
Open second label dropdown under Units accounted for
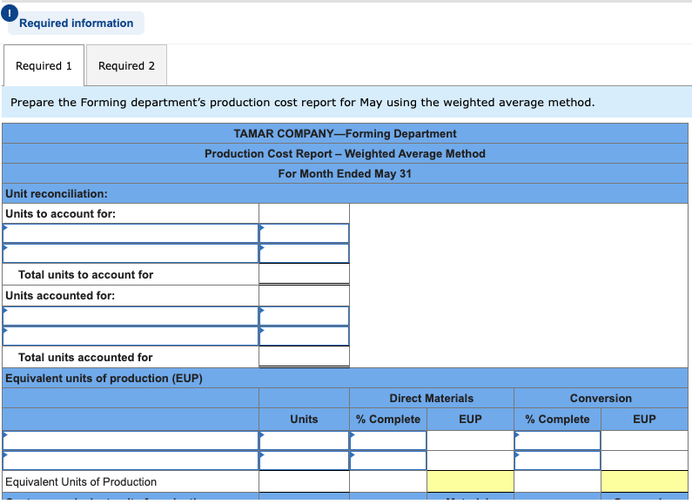[131, 336]
